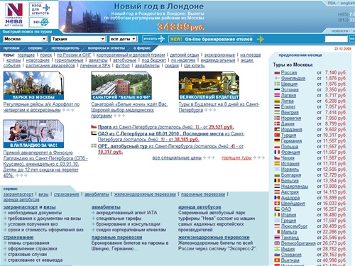Click the Latvia flag icon
355x266 pixels.
277,96
